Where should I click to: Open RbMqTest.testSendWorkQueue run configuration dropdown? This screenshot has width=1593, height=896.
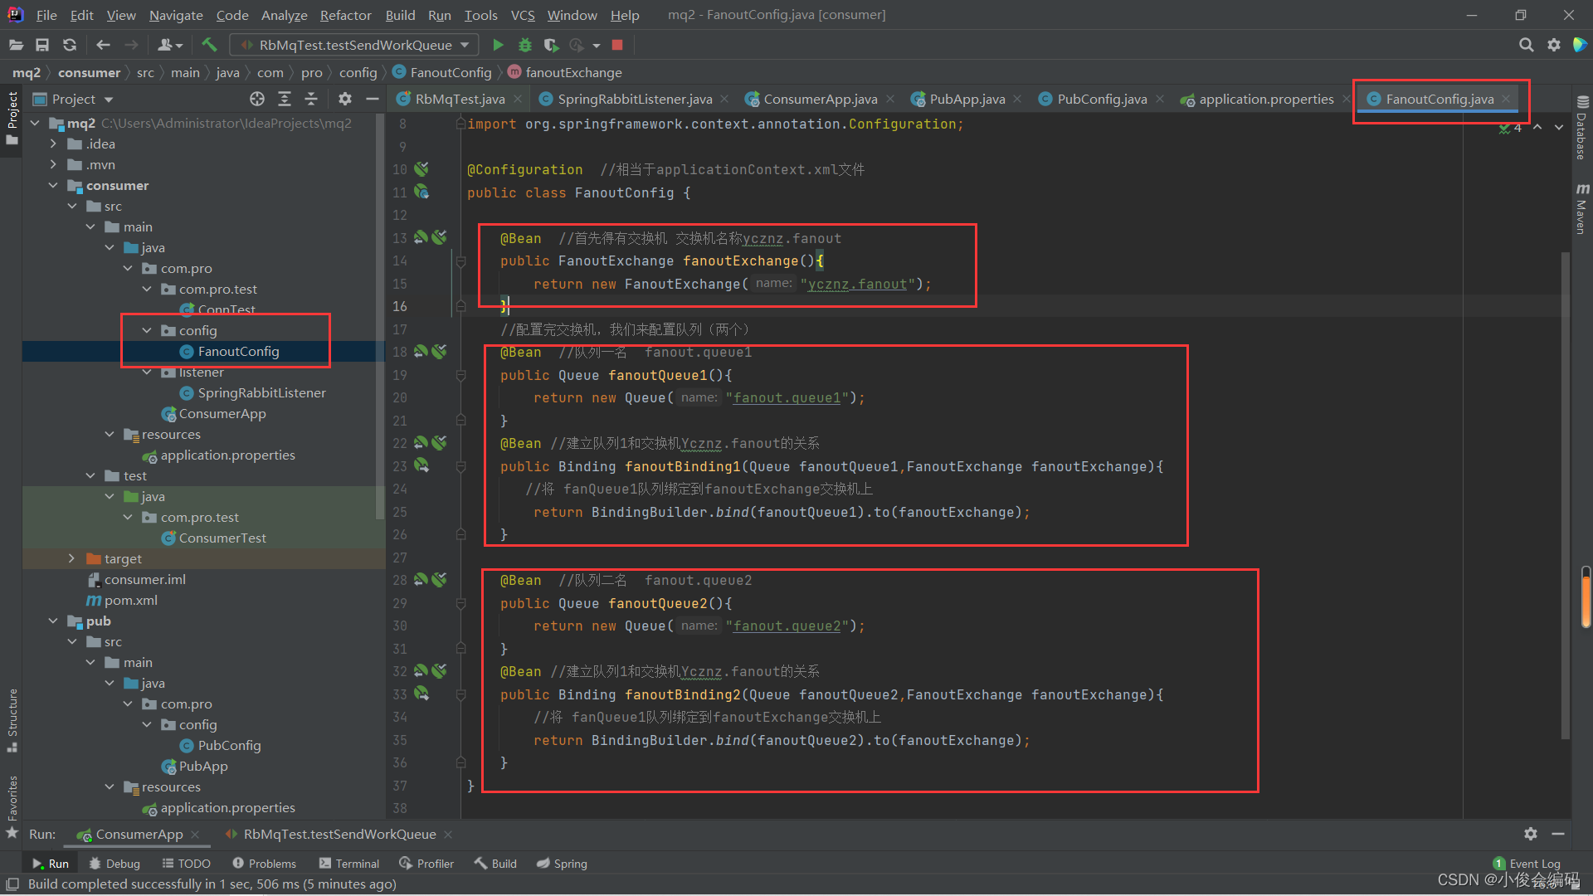pos(355,45)
